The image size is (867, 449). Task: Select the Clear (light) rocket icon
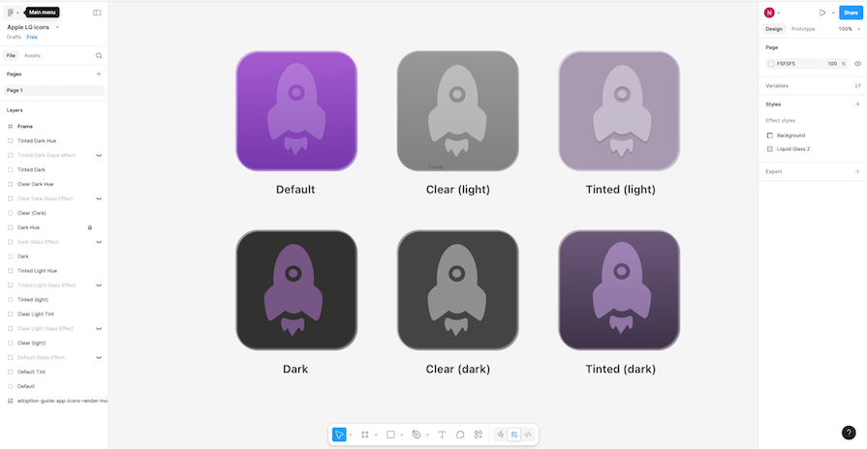(x=458, y=111)
